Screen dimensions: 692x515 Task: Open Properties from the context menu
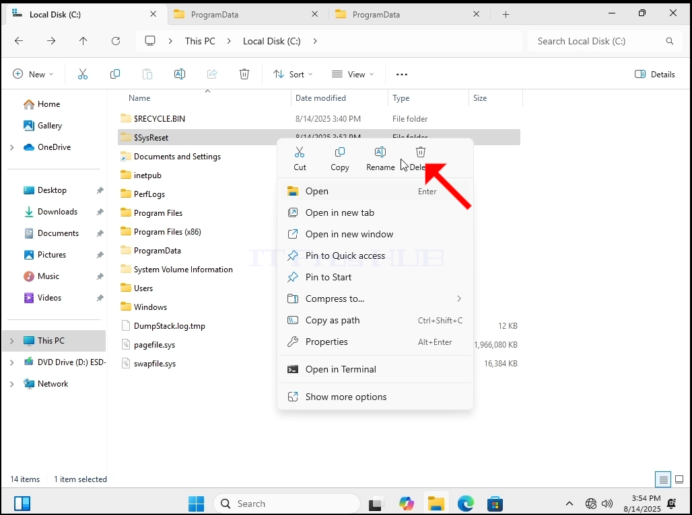375,342
